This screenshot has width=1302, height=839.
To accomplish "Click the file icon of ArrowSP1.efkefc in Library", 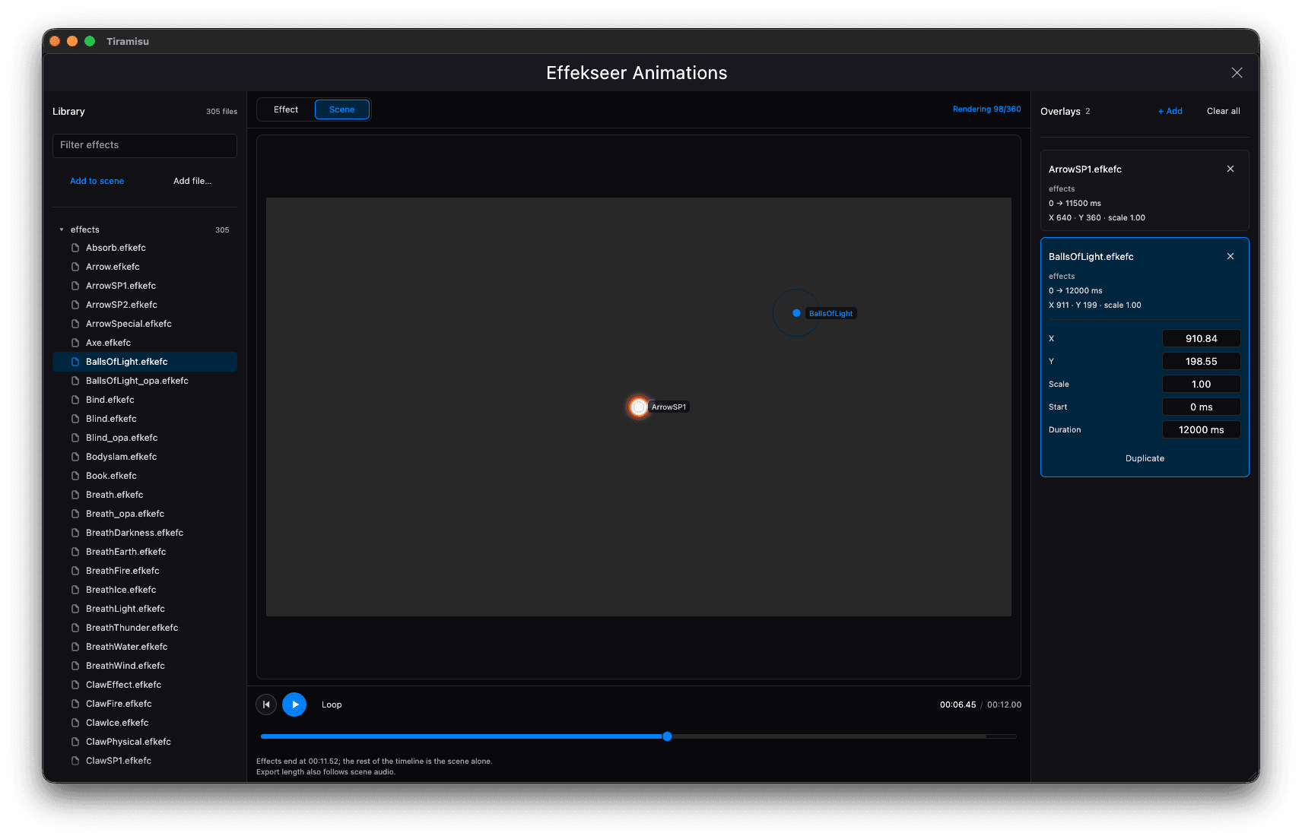I will pos(75,286).
